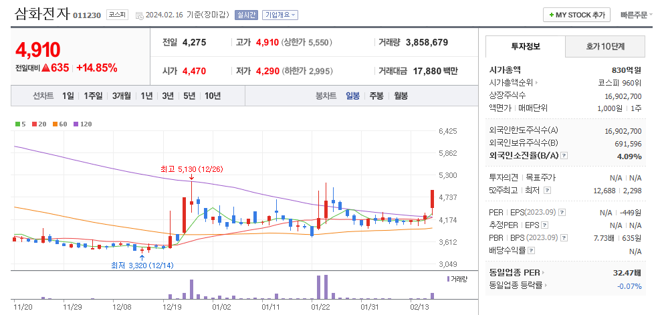Viewport: 662px width, 315px height.
Task: Click the help icon beside 추정PER EPS
Action: coord(545,225)
